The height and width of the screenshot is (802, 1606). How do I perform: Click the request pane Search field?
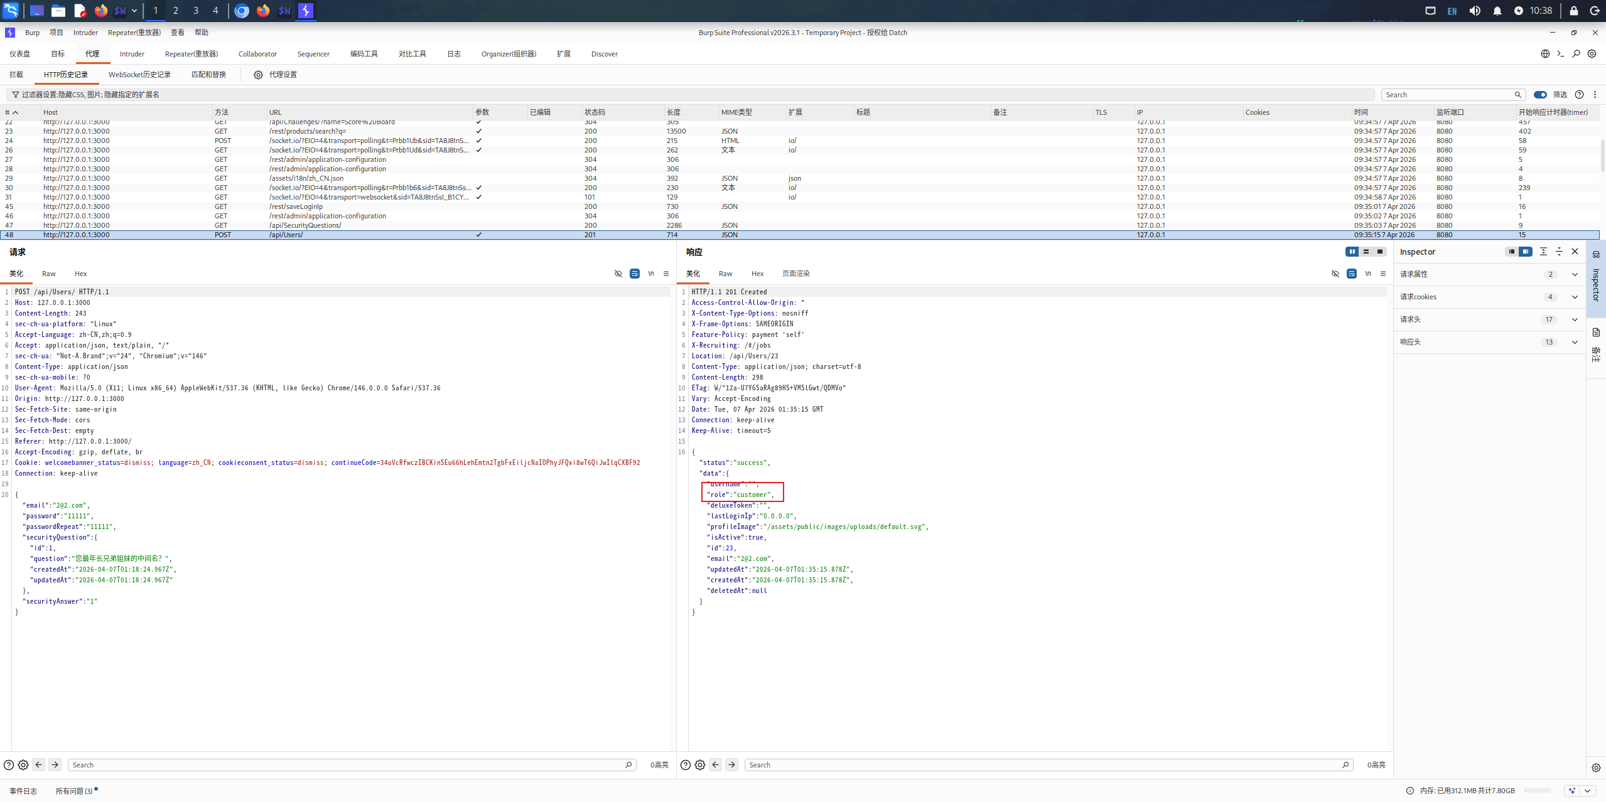(x=352, y=765)
